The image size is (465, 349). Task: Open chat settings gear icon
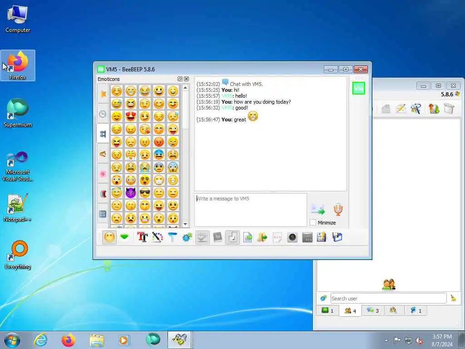pos(187,237)
